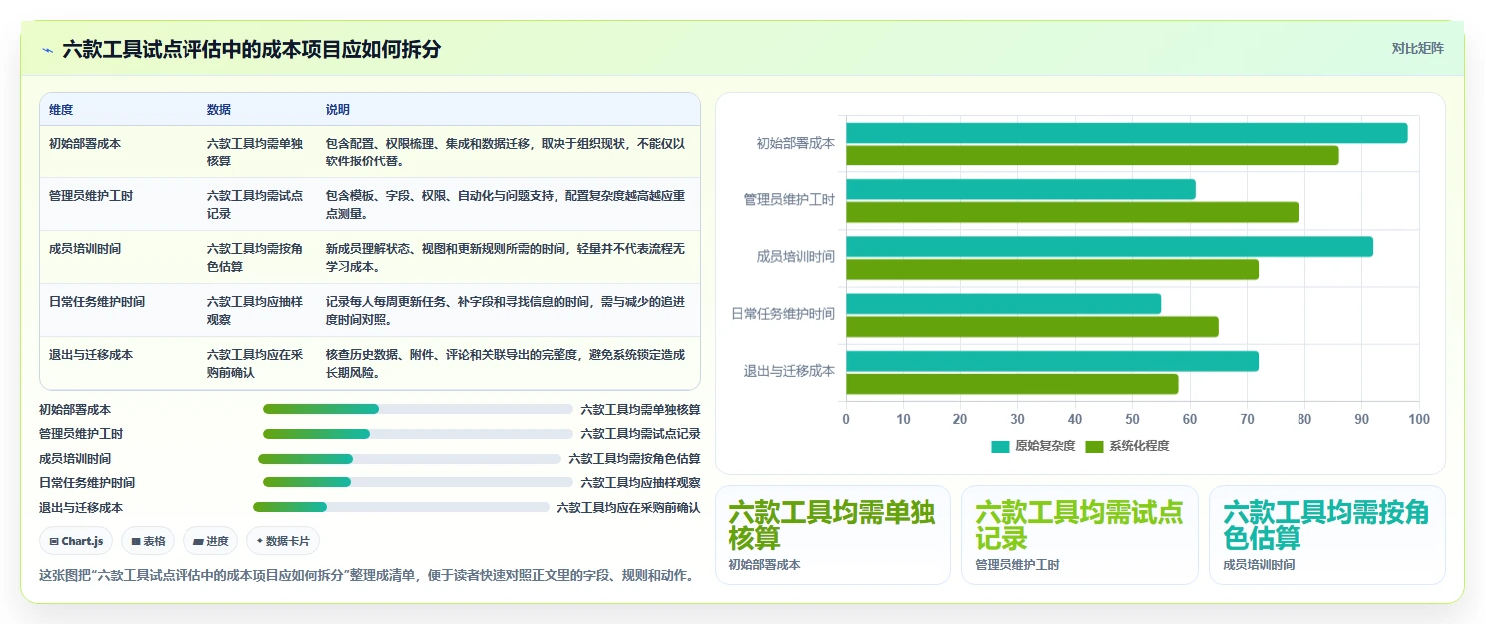Click the 管理员维护工时 progress bar
The width and height of the screenshot is (1485, 624).
(x=418, y=434)
